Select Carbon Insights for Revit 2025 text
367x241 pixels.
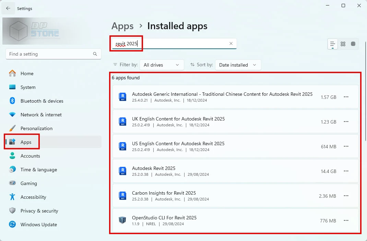click(164, 193)
